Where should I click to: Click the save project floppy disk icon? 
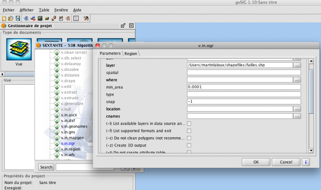click(x=17, y=18)
